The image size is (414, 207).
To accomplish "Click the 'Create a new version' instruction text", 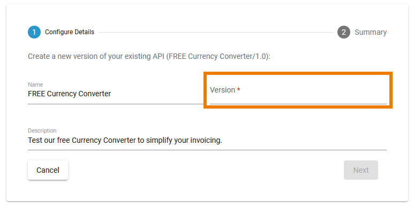I will coord(149,56).
